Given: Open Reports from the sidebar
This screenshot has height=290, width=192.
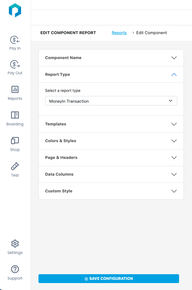Looking at the screenshot, I should pyautogui.click(x=15, y=93).
